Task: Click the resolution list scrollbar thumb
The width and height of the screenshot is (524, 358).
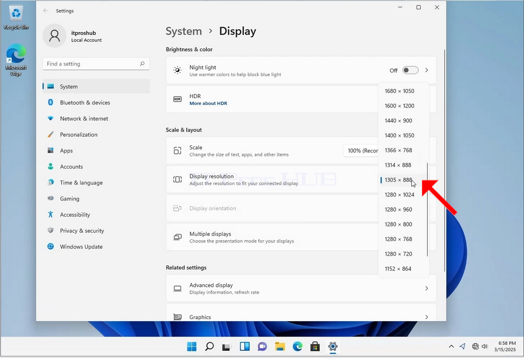Action: click(x=427, y=210)
